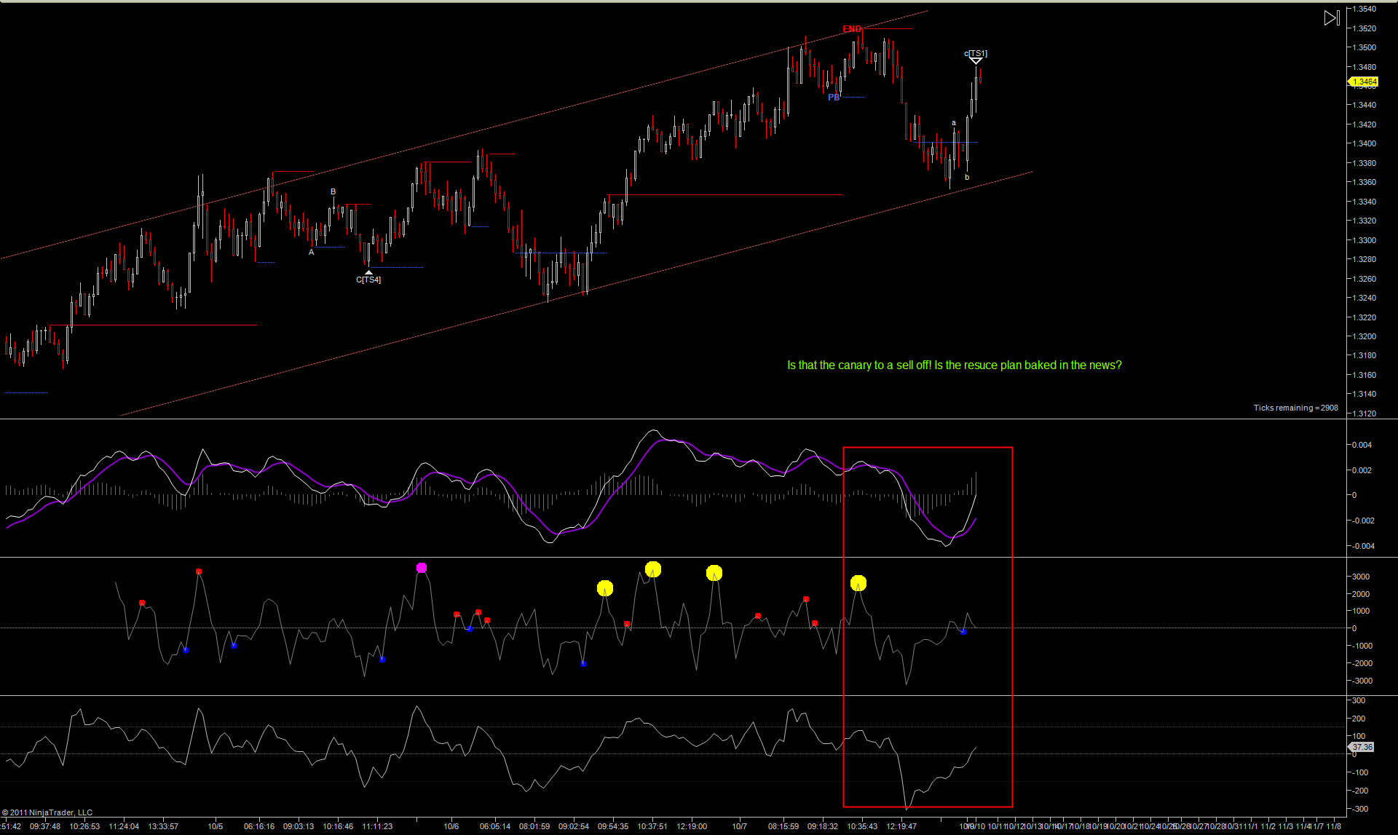This screenshot has width=1398, height=835.
Task: Click the 09:18:32 time axis label
Action: tap(823, 826)
